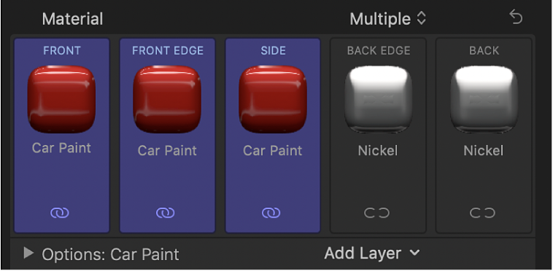Select the FRONT facet label
The width and height of the screenshot is (553, 271).
(x=62, y=51)
